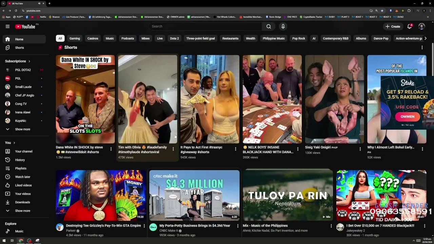
Task: Open options for Tee Grizzley GTA video
Action: [x=144, y=226]
